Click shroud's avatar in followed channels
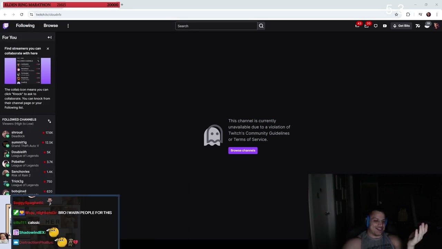The image size is (442, 249). (x=6, y=134)
